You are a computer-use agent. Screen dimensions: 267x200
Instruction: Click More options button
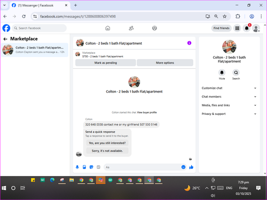pos(165,63)
